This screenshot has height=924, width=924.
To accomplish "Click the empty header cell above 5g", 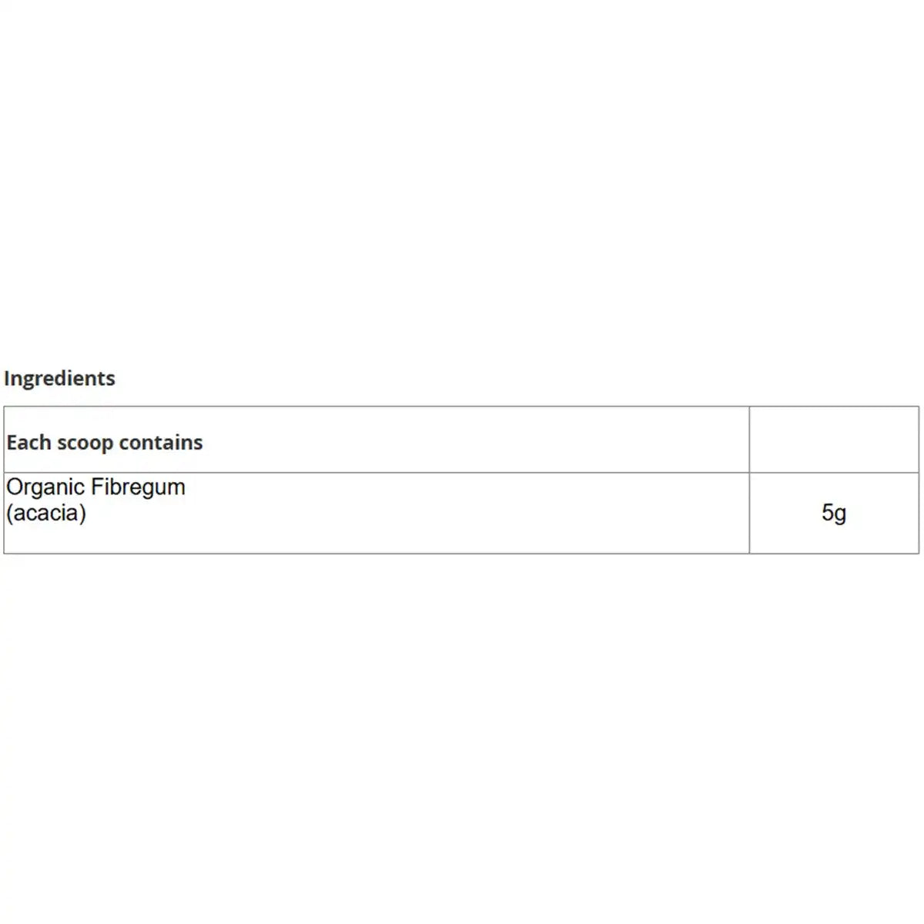I will tap(834, 440).
